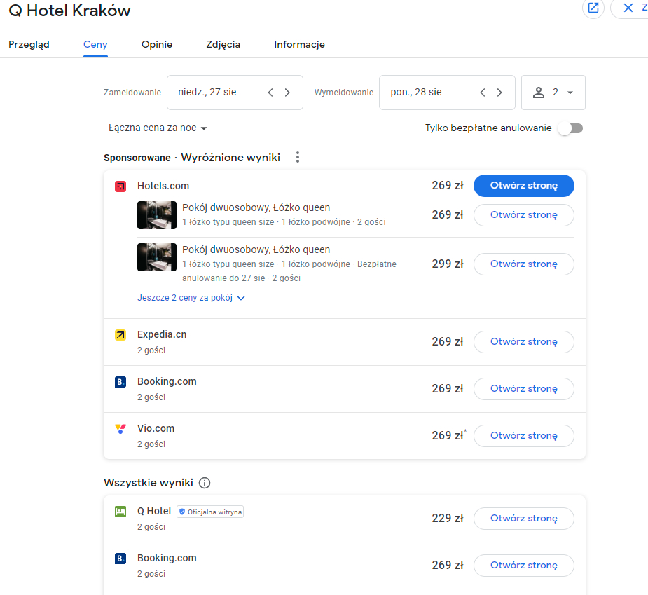648x595 pixels.
Task: Open Q Hotel official site offer button
Action: point(523,519)
